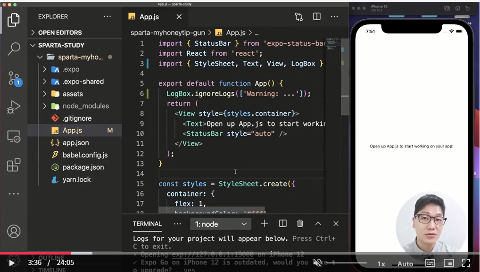480x272 pixels.
Task: Expand the assets folder
Action: tap(64, 94)
